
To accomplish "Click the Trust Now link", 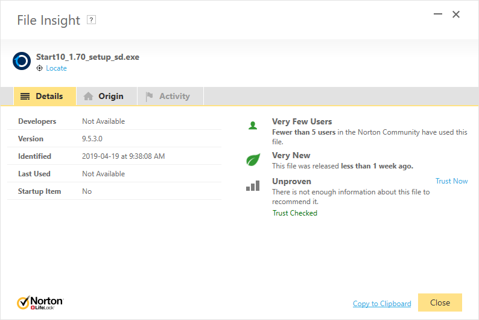I will (451, 181).
